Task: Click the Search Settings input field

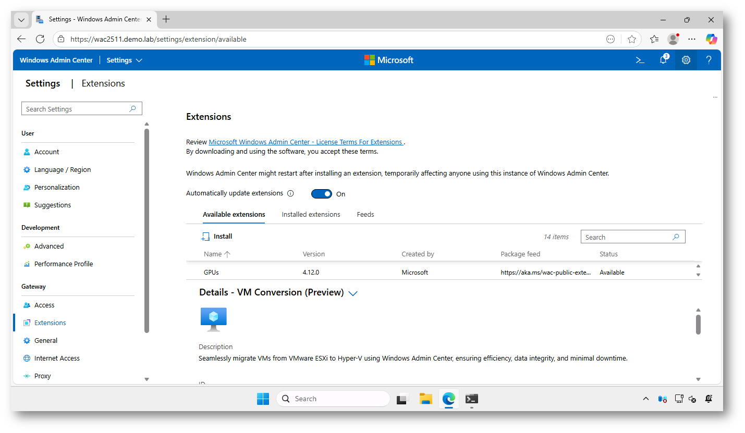Action: coord(76,109)
